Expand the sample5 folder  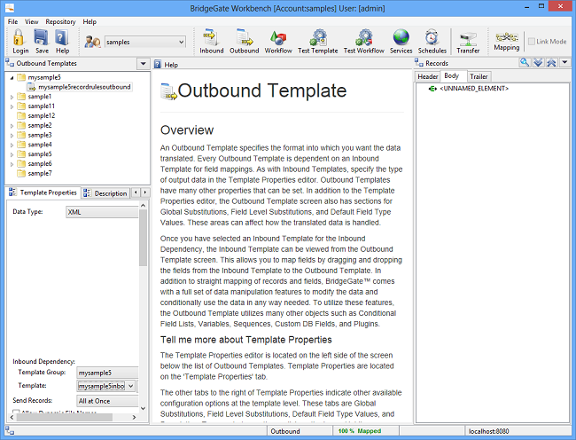(12, 154)
